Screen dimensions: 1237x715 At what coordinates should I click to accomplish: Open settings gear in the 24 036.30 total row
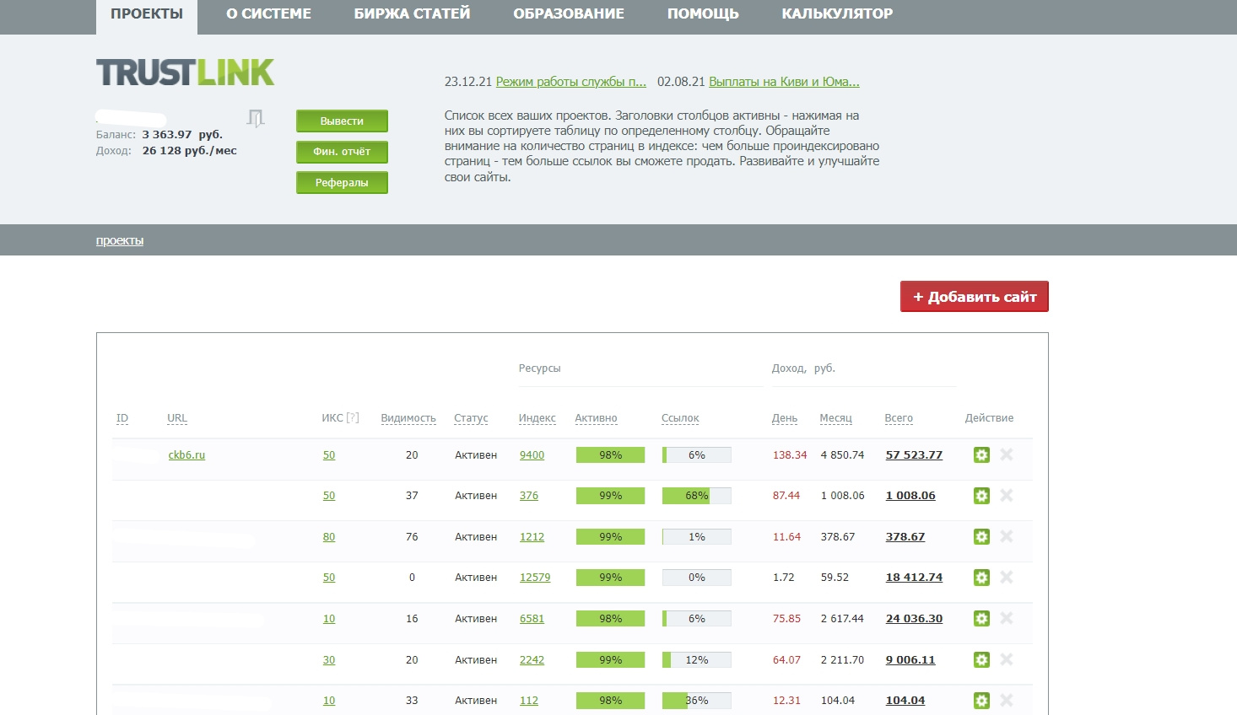tap(981, 619)
